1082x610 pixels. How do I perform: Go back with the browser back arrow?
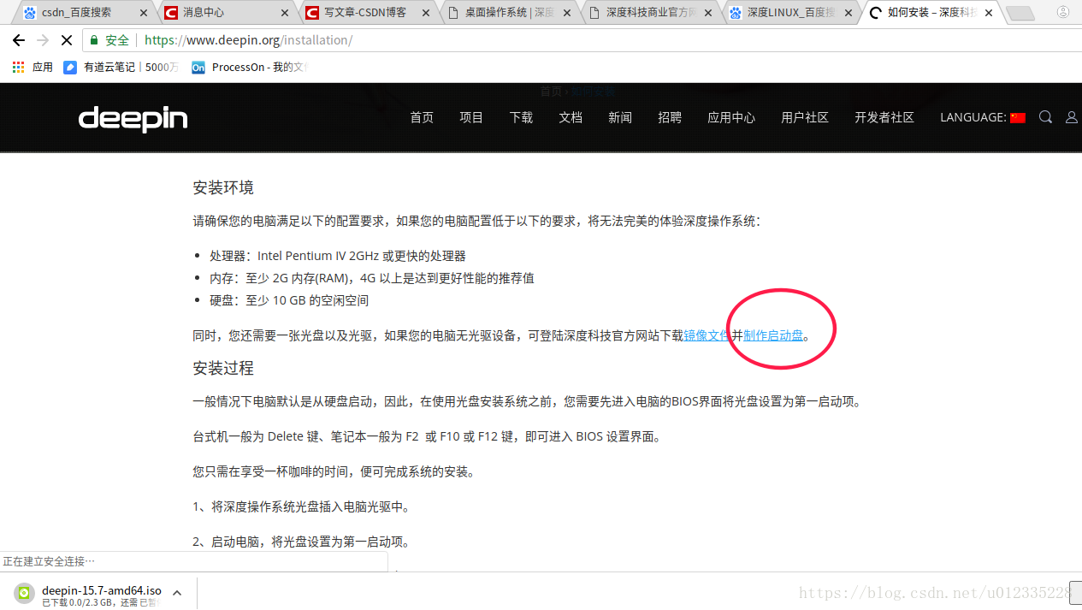19,40
